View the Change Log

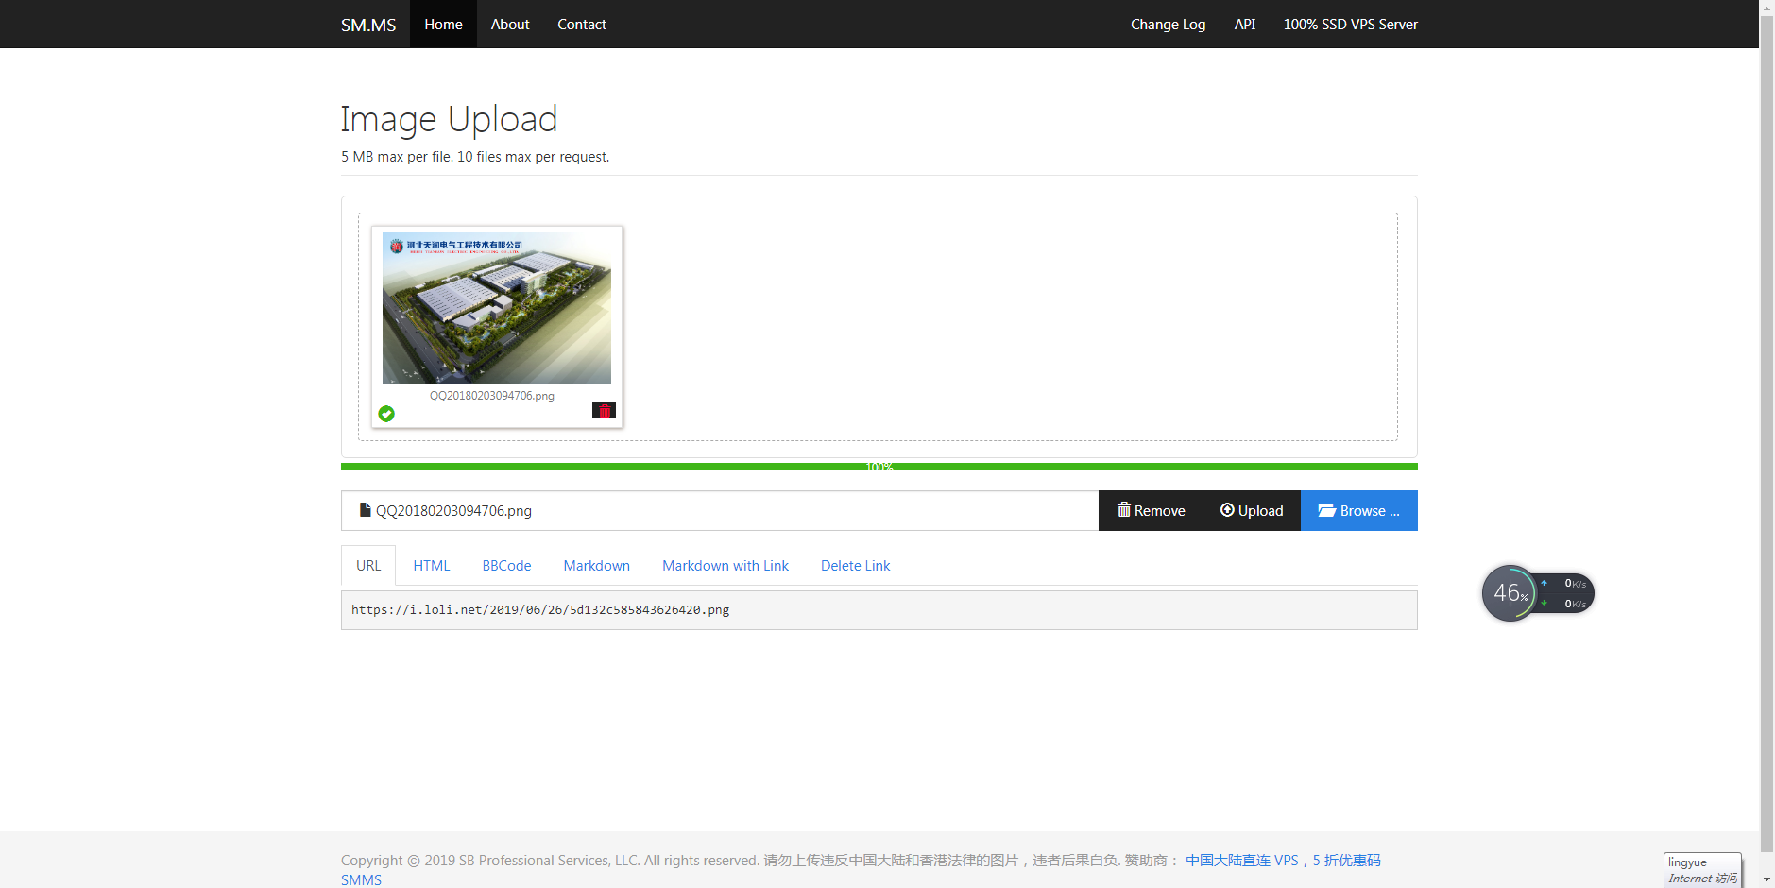tap(1168, 25)
